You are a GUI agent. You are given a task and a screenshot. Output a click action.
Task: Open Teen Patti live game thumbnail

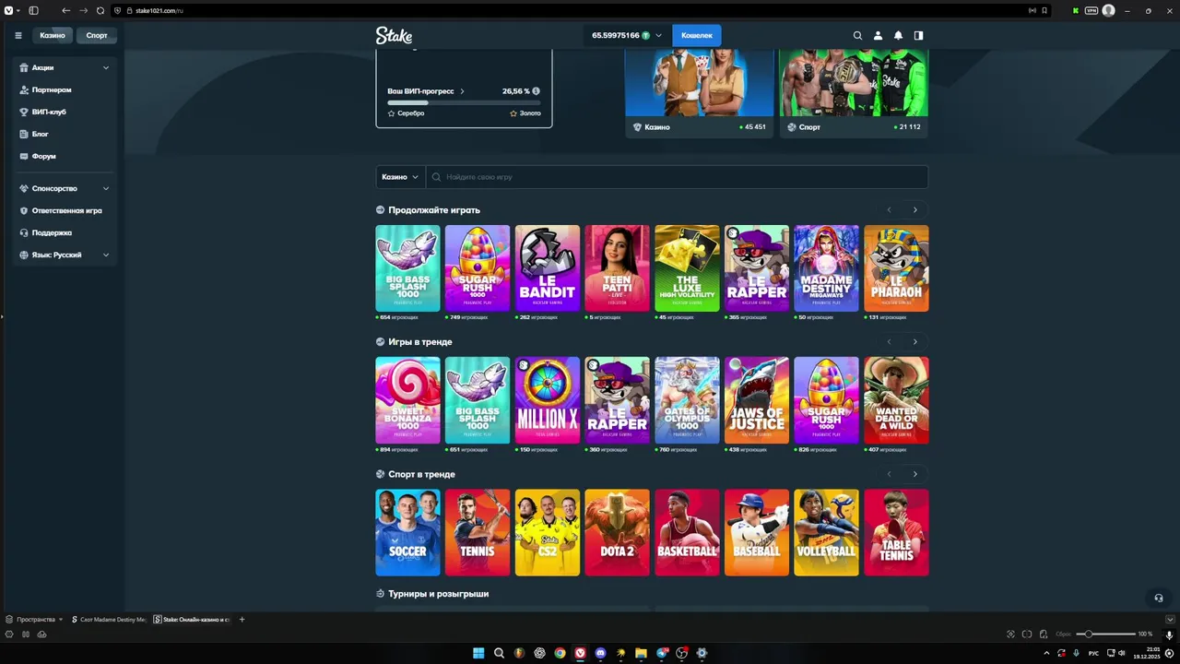pos(617,268)
